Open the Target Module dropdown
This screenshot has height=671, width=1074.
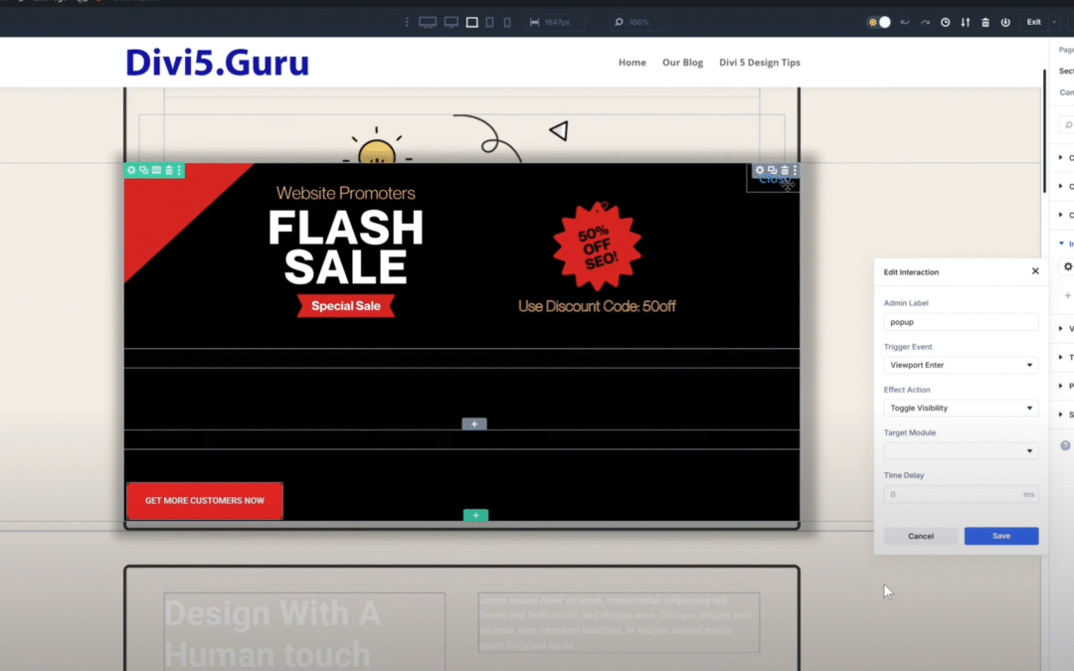coord(961,450)
